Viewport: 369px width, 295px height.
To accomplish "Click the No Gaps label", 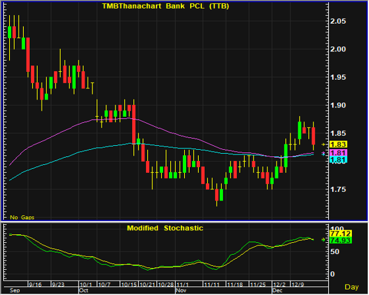I will pos(22,217).
